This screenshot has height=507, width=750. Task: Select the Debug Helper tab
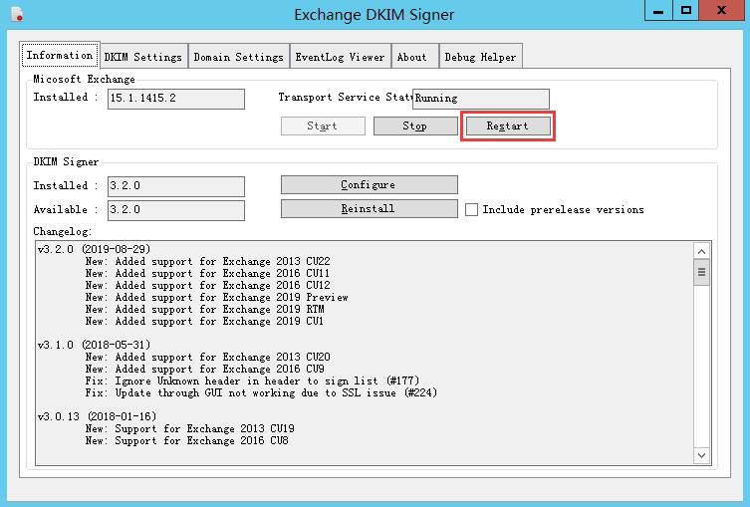(480, 57)
